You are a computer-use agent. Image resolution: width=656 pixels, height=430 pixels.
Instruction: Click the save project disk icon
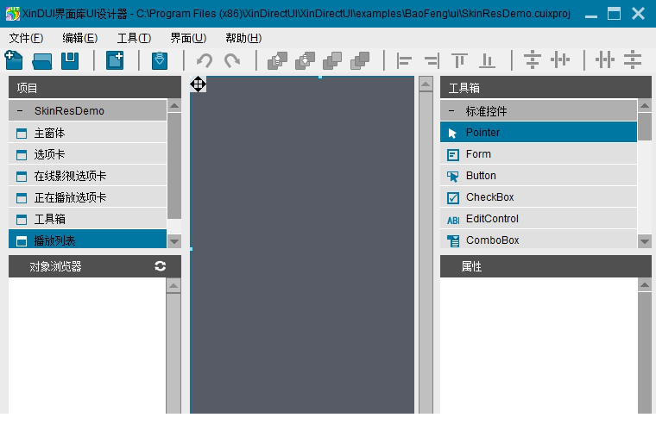(x=70, y=60)
